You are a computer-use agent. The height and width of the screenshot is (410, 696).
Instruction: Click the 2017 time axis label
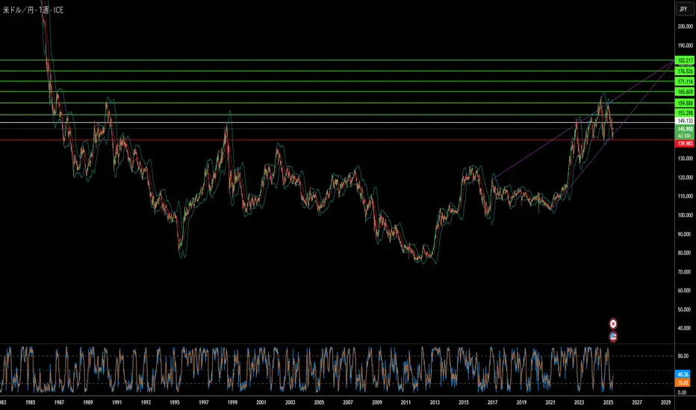tap(492, 403)
